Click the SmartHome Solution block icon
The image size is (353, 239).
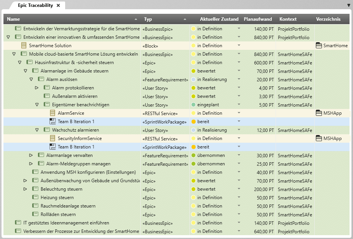click(x=24, y=46)
